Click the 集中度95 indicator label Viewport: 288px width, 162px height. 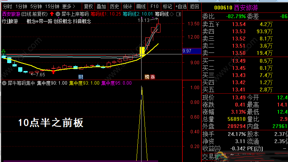click(117, 83)
